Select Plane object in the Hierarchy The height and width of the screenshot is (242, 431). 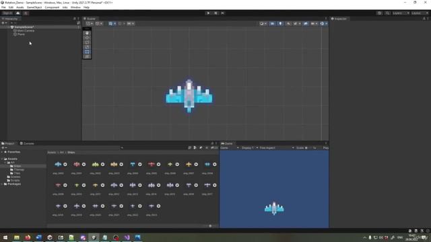tap(21, 34)
